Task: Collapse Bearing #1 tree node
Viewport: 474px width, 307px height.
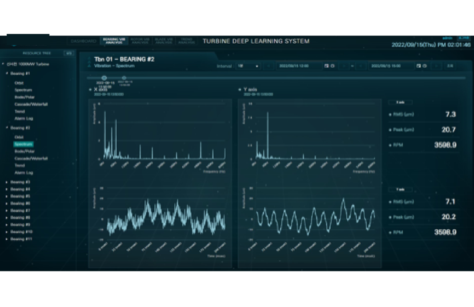Action: tap(7, 74)
